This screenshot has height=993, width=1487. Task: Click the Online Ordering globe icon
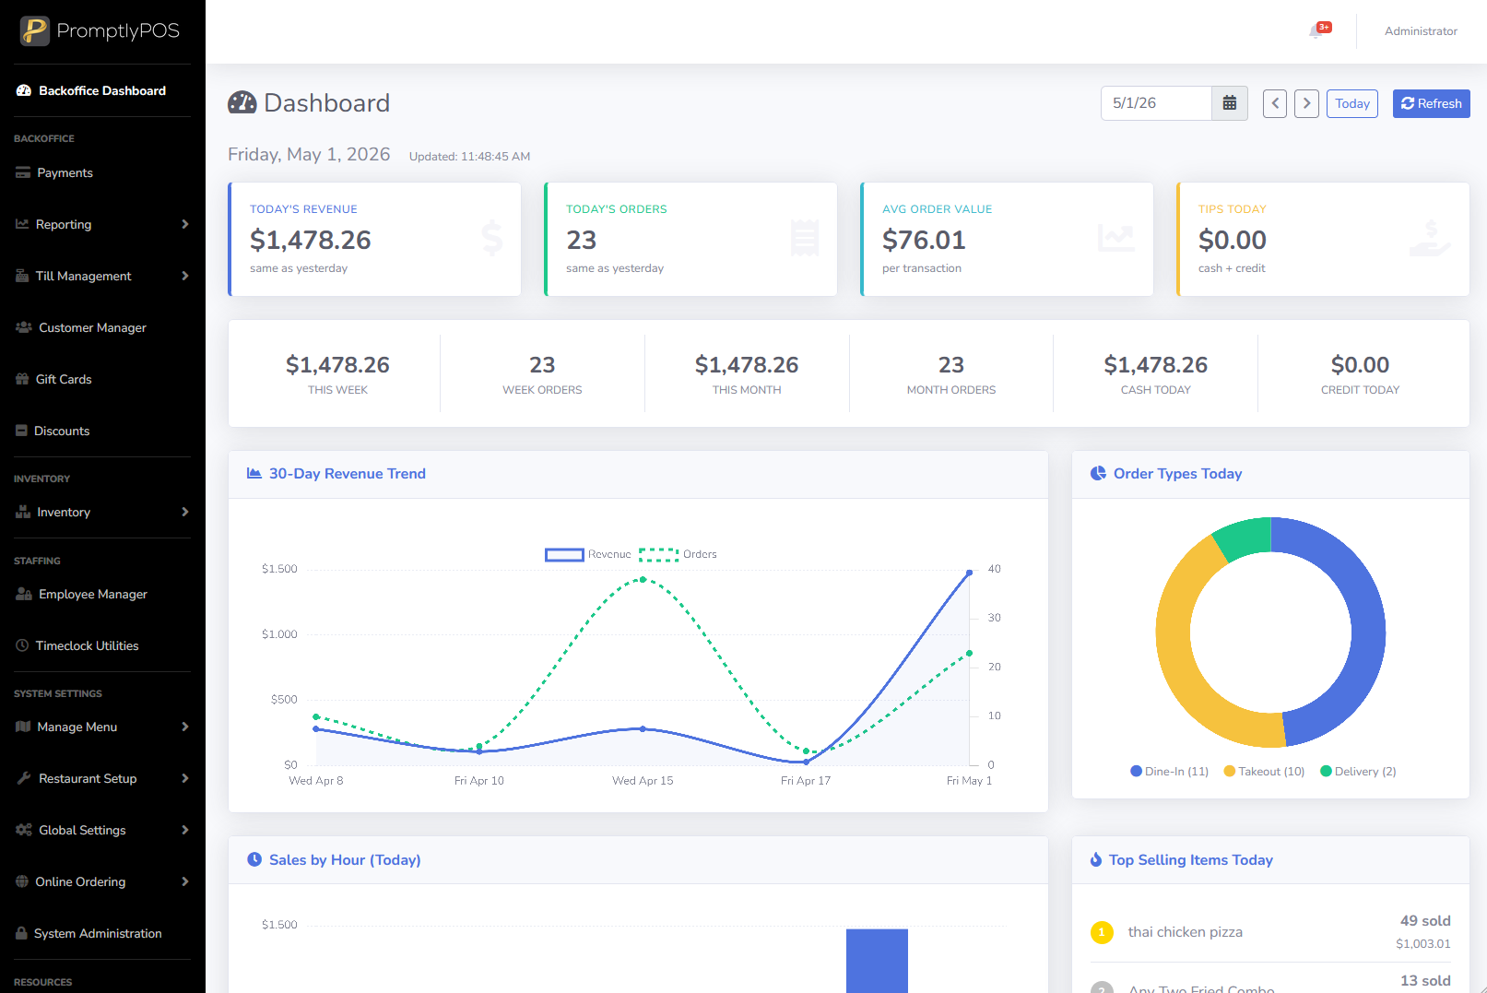tap(22, 881)
